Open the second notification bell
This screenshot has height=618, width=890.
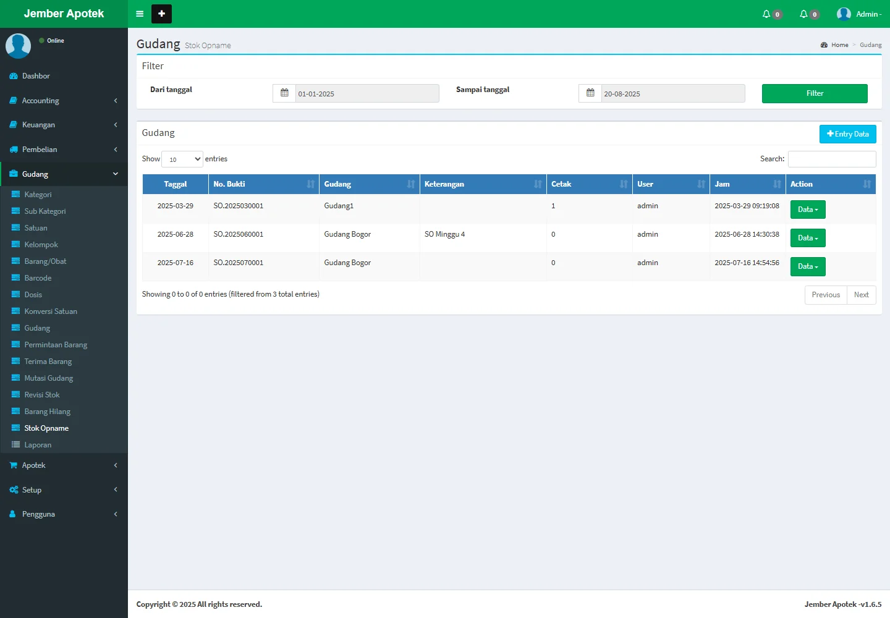tap(804, 14)
